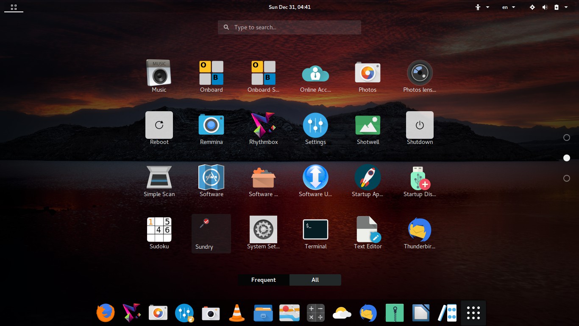Viewport: 579px width, 326px height.
Task: Open the Files manager in the dock
Action: (263, 313)
